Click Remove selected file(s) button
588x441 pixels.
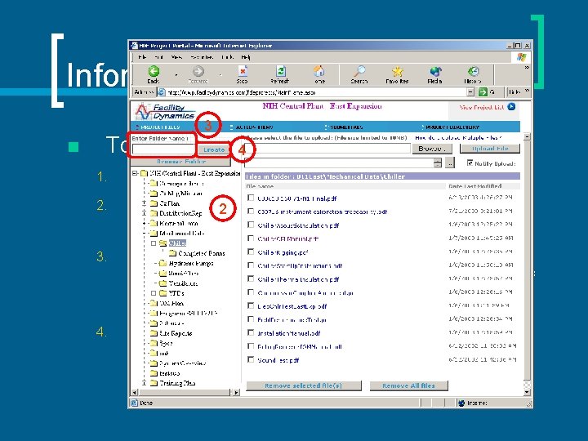303,385
